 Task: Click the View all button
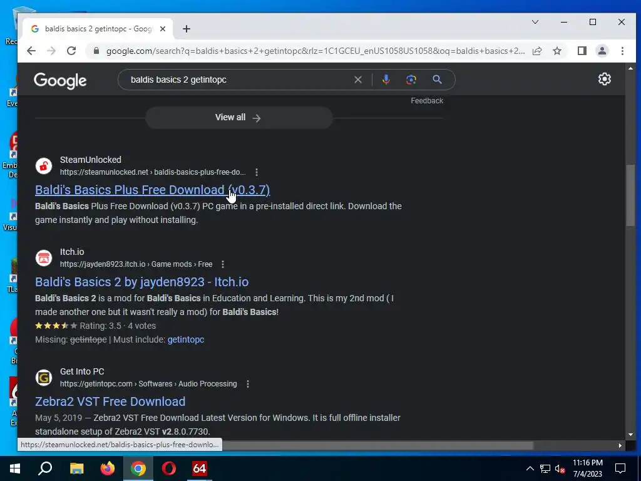coord(238,118)
